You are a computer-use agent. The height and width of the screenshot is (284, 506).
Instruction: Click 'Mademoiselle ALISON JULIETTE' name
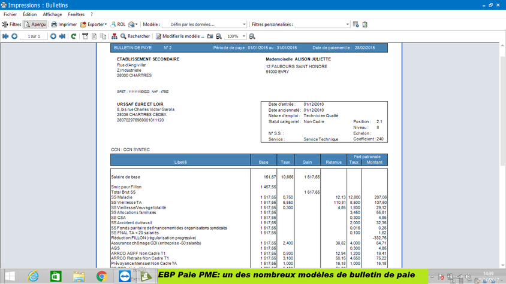tap(298, 59)
